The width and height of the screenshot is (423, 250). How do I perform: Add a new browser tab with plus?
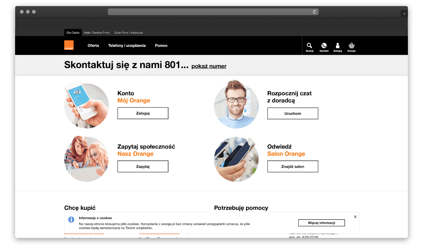tap(404, 14)
